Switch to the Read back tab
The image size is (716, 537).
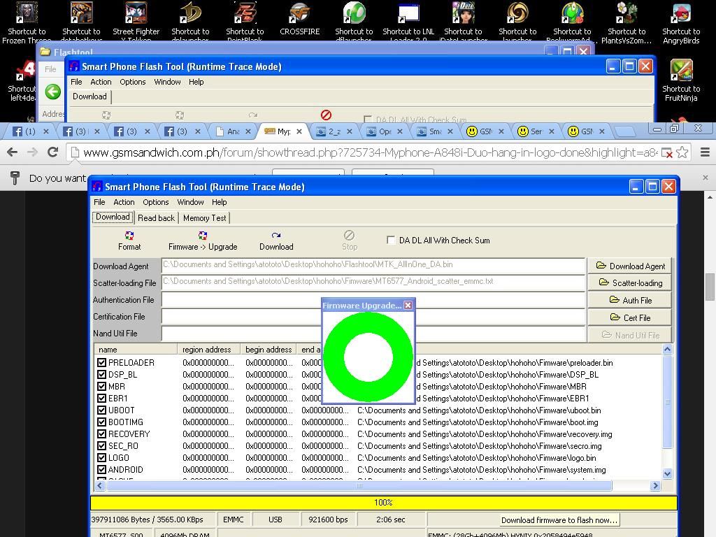click(156, 218)
